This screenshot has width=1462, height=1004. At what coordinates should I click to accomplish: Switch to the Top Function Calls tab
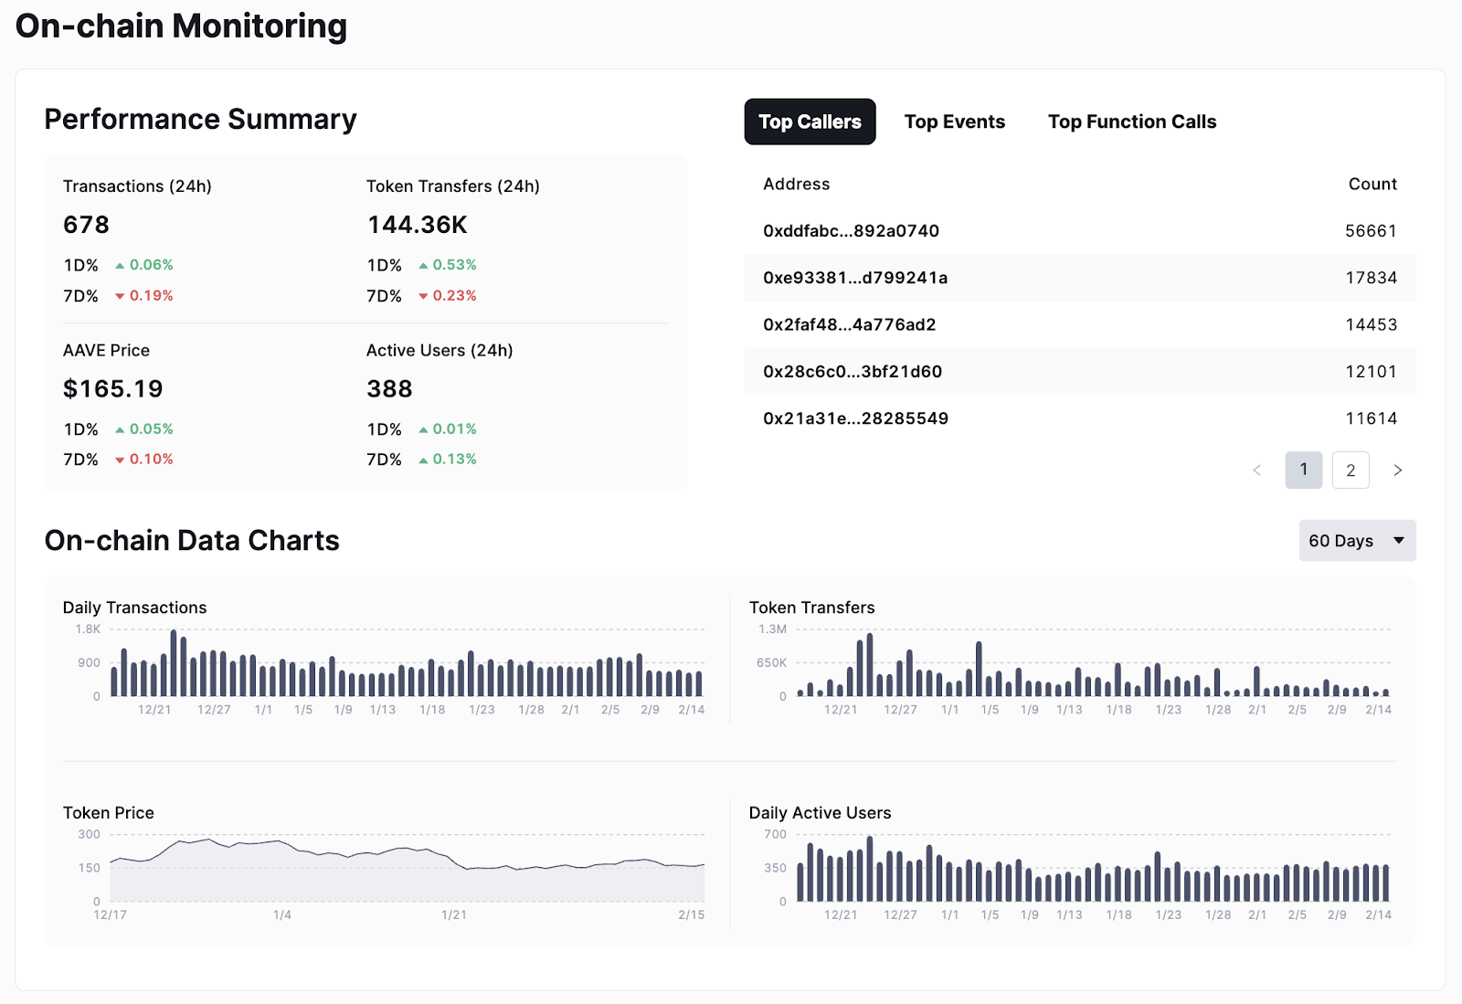pos(1131,122)
